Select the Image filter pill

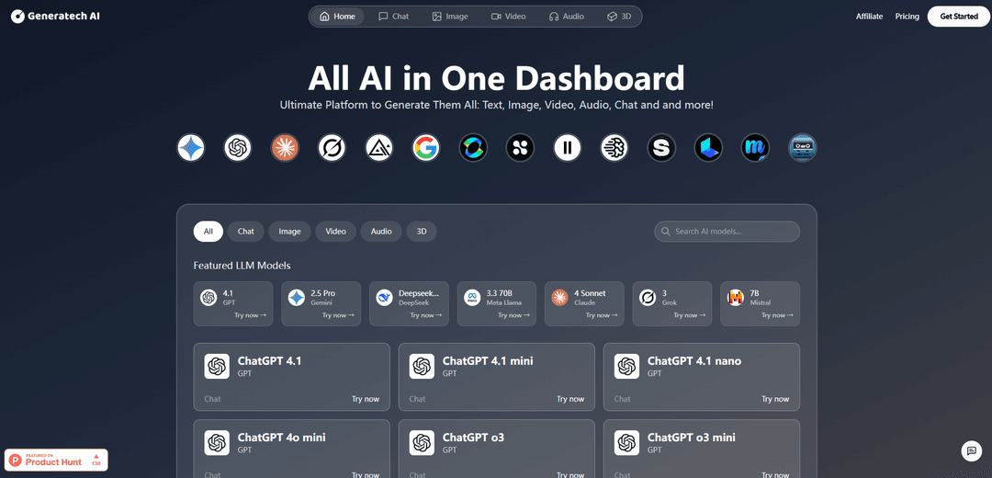click(289, 232)
